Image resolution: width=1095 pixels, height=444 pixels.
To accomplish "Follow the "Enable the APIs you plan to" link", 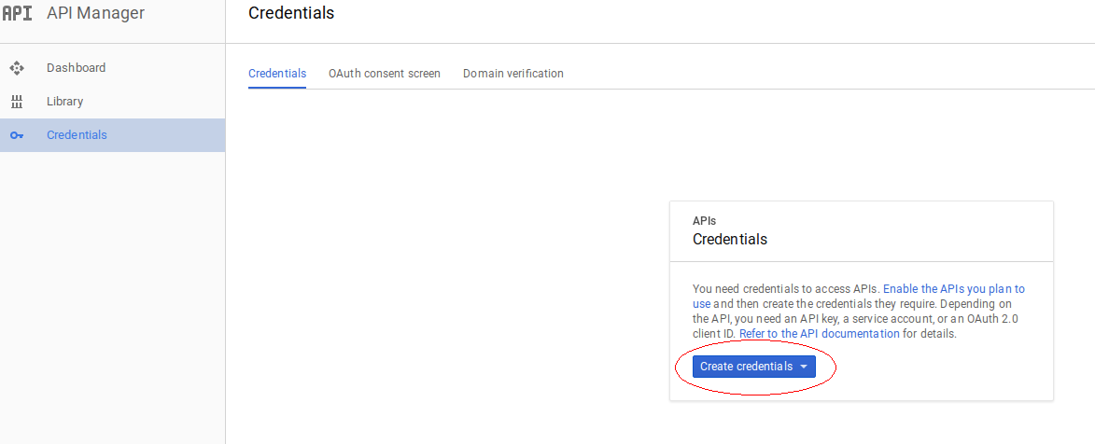I will click(x=953, y=289).
